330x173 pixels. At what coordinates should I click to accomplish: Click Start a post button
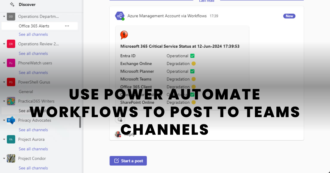point(128,161)
